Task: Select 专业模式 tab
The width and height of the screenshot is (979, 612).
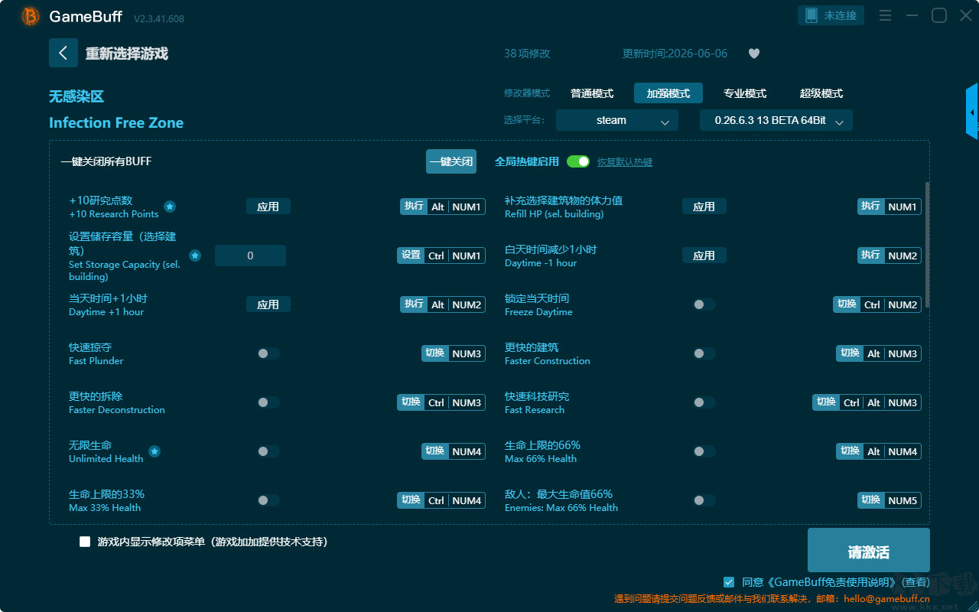Action: 745,93
